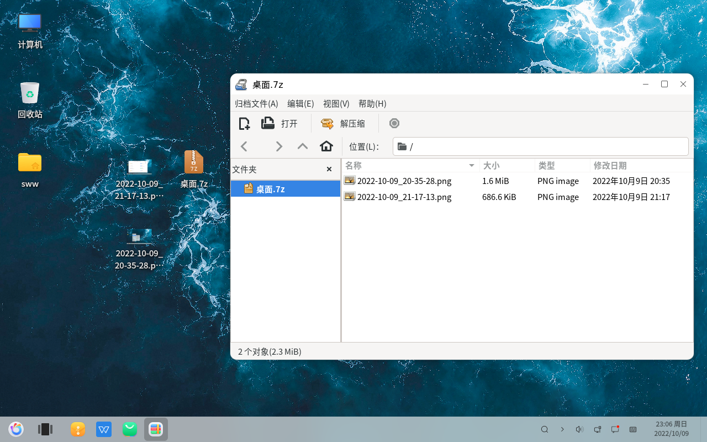Select the 桌面.7z archive file on the desktop
Viewport: 707px width, 442px height.
pos(194,169)
